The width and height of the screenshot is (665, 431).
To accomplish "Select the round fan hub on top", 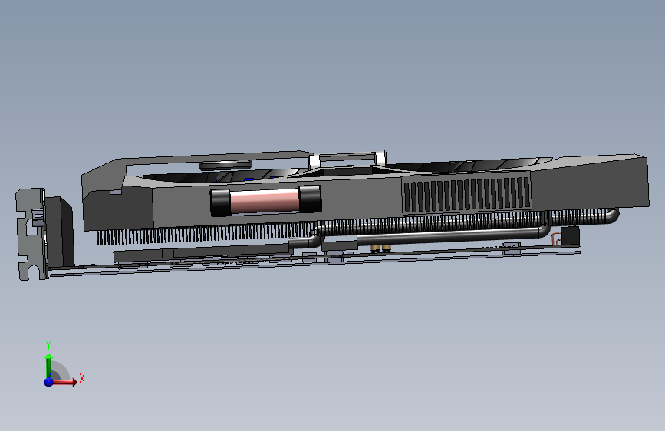I will tap(226, 165).
